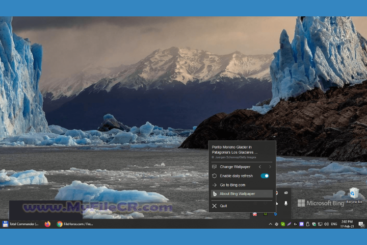Collapse the hidden tray icons chevron
The width and height of the screenshot is (367, 245).
point(270,224)
